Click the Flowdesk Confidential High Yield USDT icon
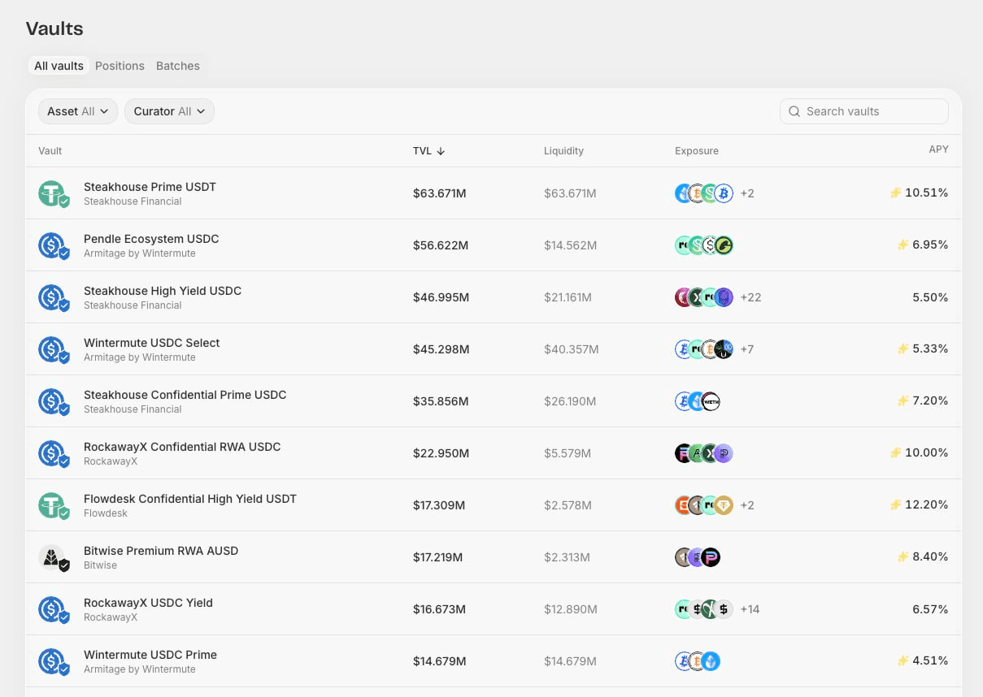The width and height of the screenshot is (983, 697). [x=54, y=505]
